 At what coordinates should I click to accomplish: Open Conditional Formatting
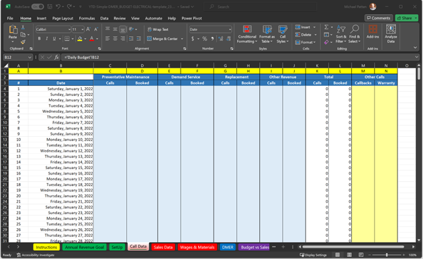click(247, 34)
